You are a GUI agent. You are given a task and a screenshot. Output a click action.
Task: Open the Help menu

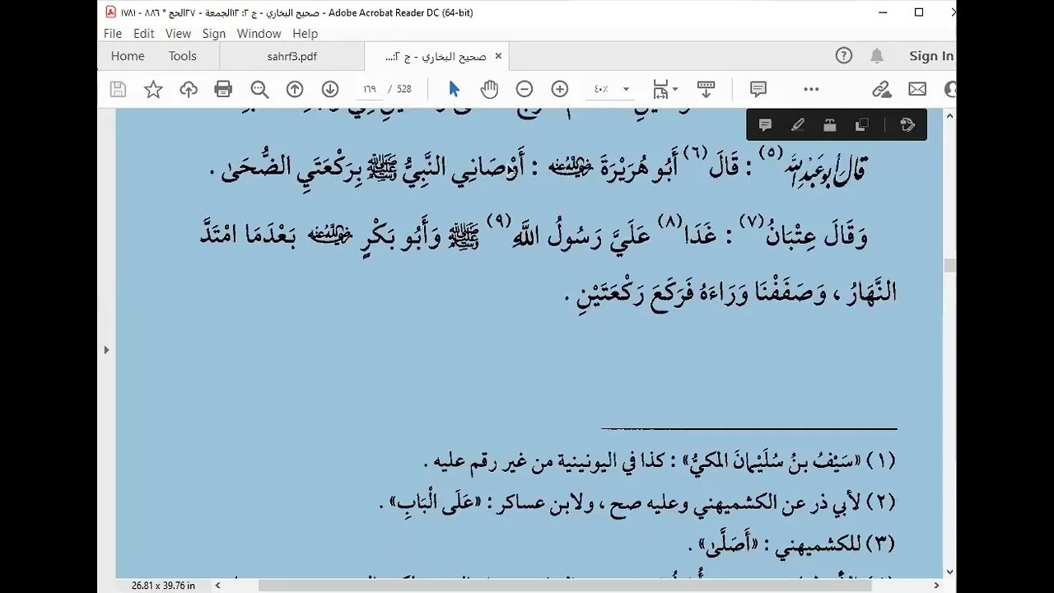coord(305,34)
